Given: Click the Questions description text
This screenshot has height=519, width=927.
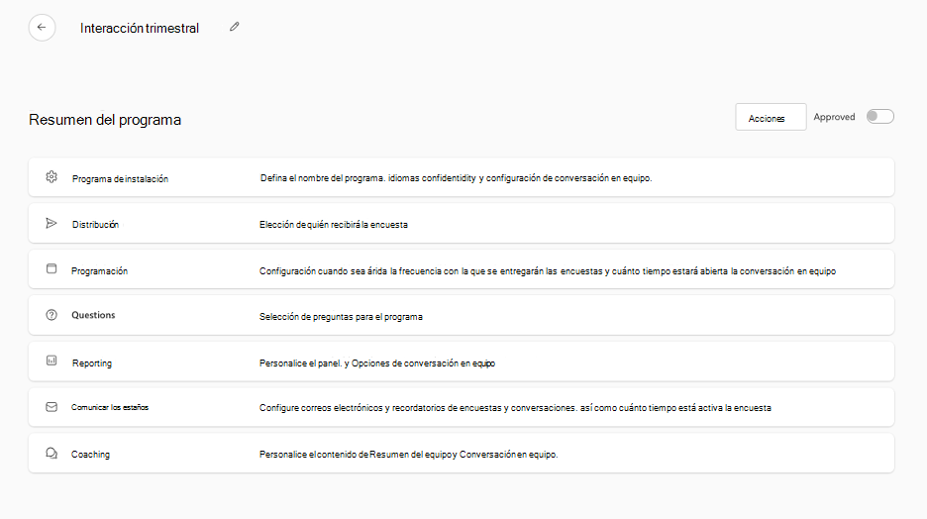Looking at the screenshot, I should [x=341, y=316].
